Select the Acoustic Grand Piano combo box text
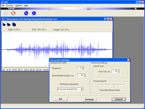 coord(69,89)
